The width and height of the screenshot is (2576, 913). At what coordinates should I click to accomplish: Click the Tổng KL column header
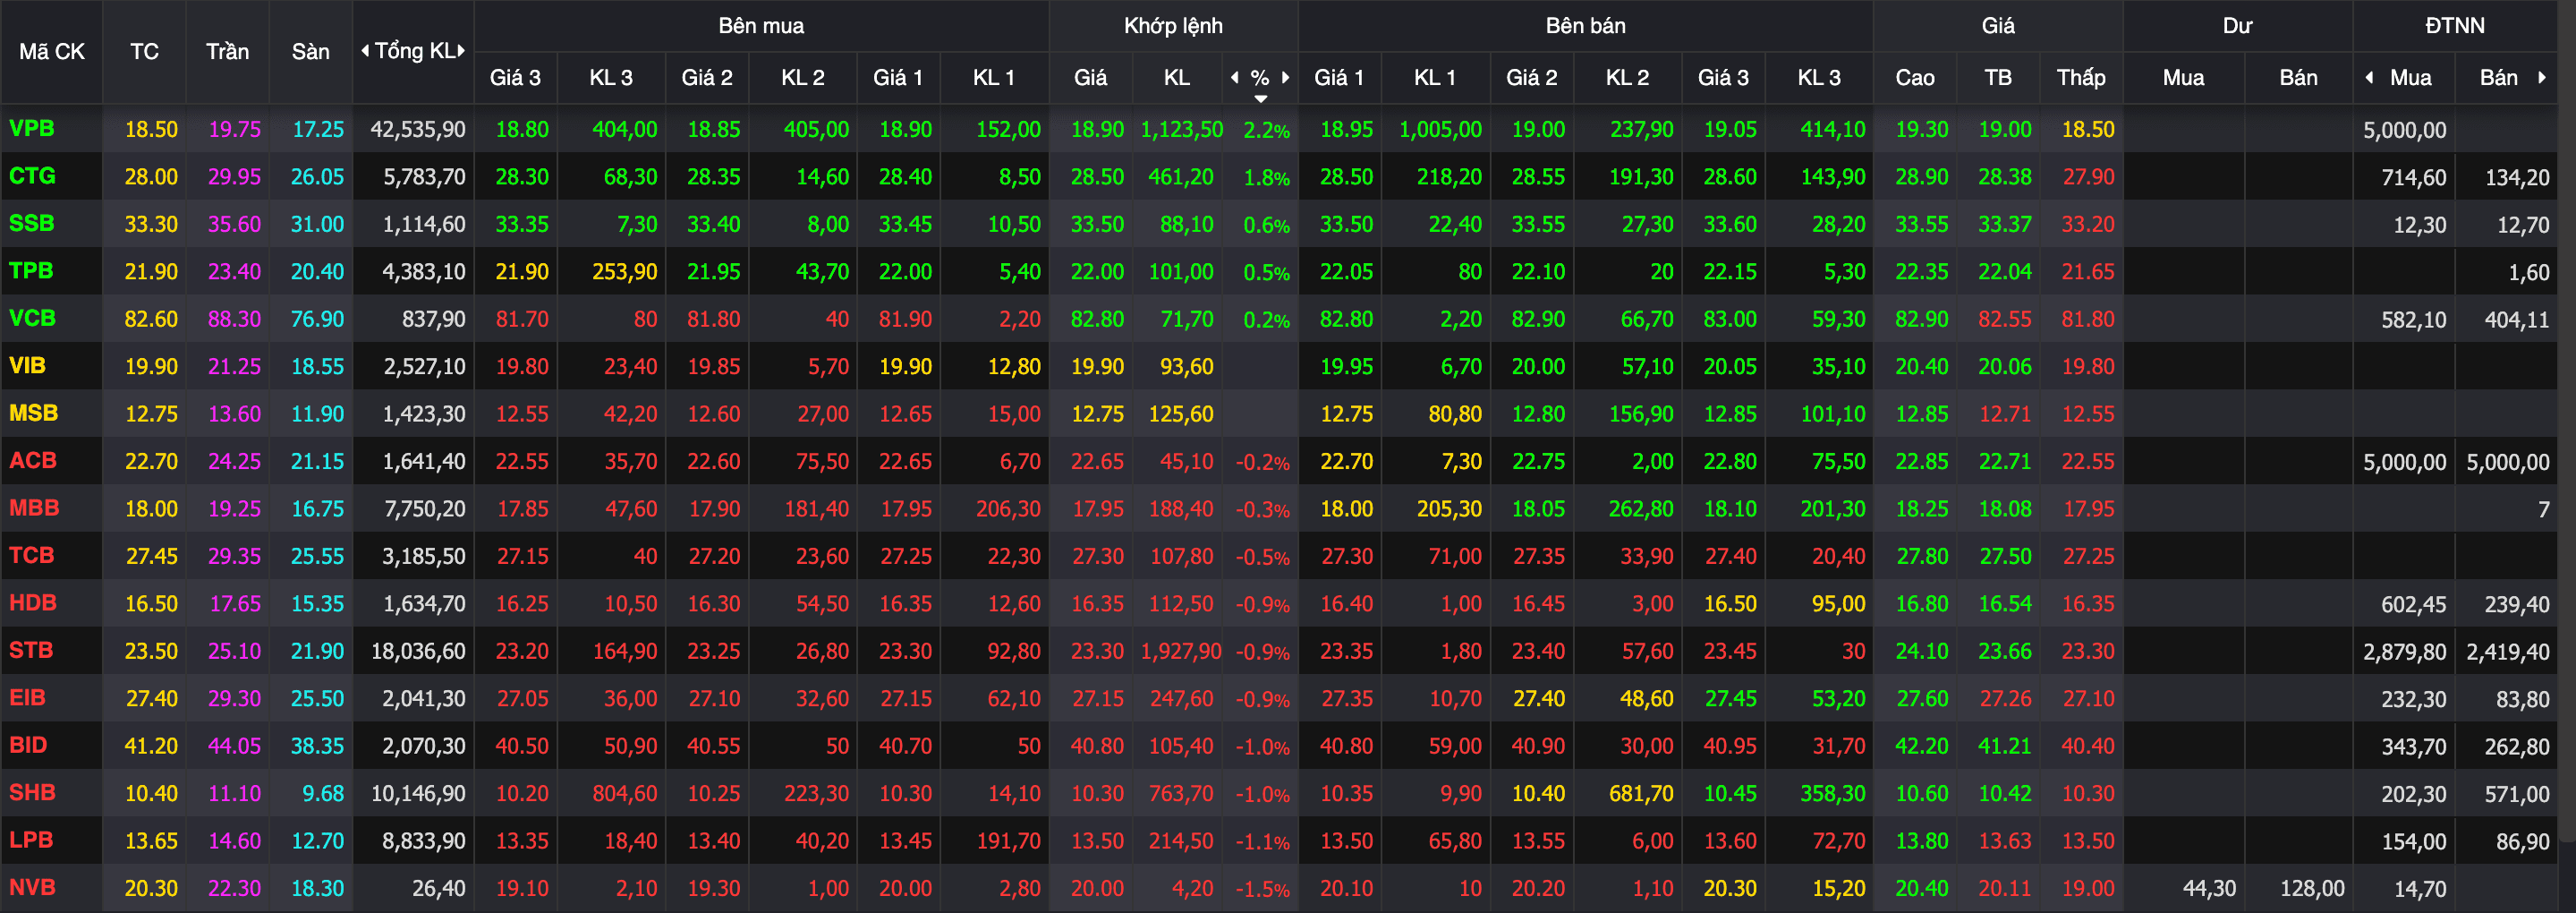(x=414, y=51)
